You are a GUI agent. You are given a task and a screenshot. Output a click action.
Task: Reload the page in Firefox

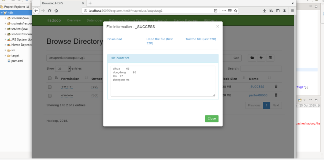coord(50,10)
